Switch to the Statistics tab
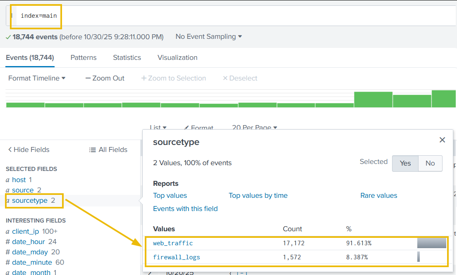The width and height of the screenshot is (457, 275). click(127, 57)
